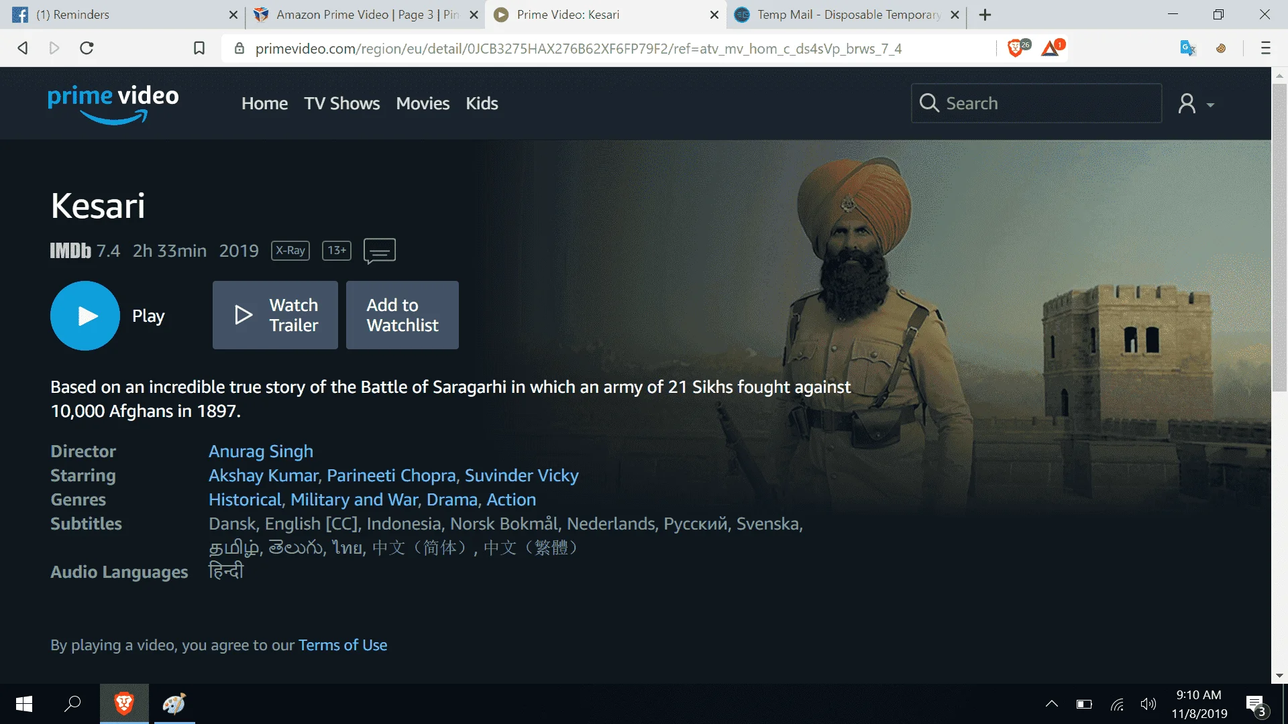The width and height of the screenshot is (1288, 724).
Task: Open the TV Shows menu
Action: tap(342, 103)
